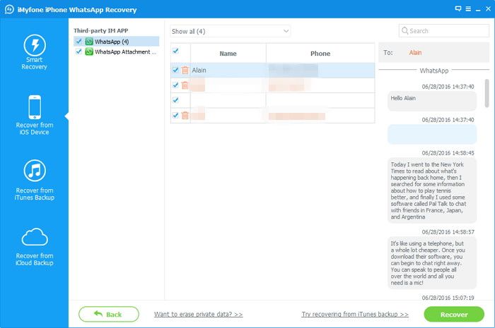Click WhatsApp Attachment green icon
This screenshot has width=495, height=328.
(x=89, y=51)
